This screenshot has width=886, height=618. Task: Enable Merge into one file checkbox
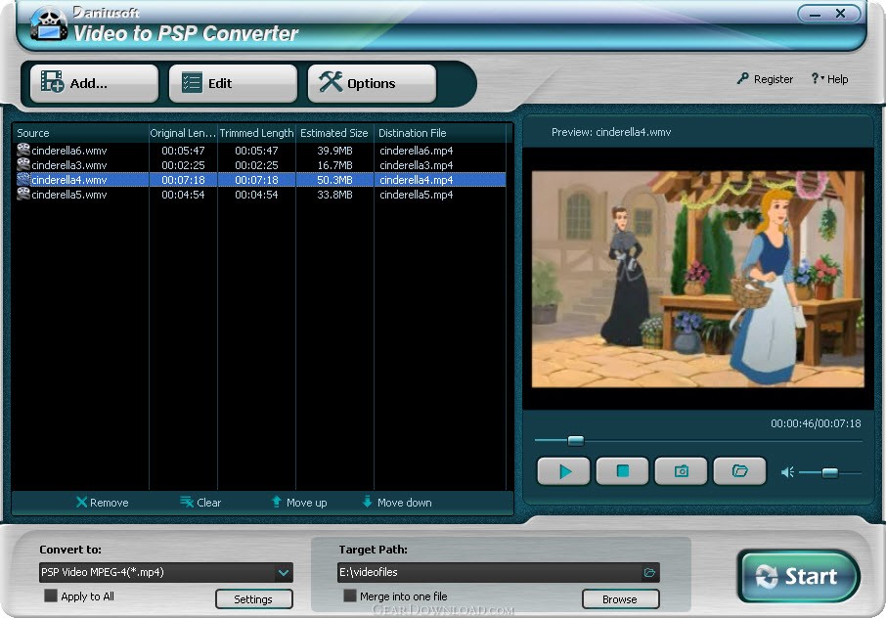point(350,596)
